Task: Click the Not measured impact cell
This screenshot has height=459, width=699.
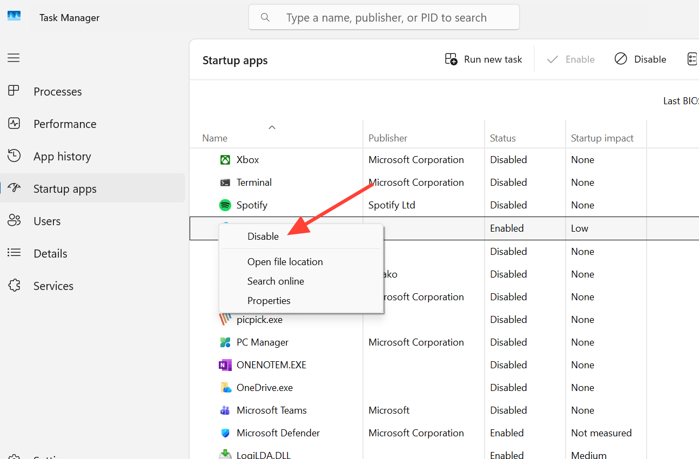Action: point(601,433)
